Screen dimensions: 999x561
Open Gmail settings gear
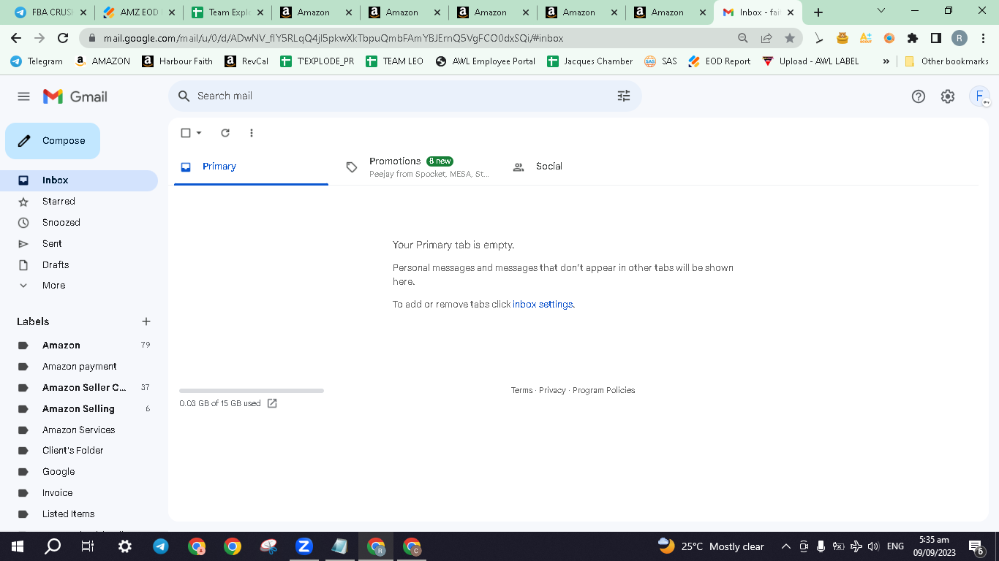click(948, 96)
